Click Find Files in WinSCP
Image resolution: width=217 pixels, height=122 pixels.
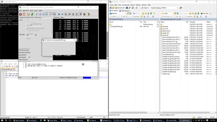pyautogui.click(x=204, y=14)
